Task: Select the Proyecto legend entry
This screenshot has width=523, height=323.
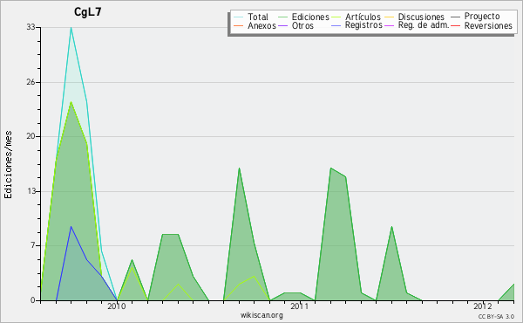Action: click(x=475, y=17)
